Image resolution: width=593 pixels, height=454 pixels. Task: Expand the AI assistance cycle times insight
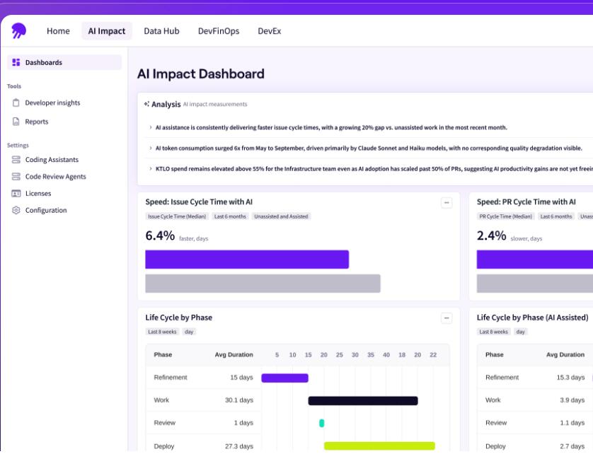151,127
